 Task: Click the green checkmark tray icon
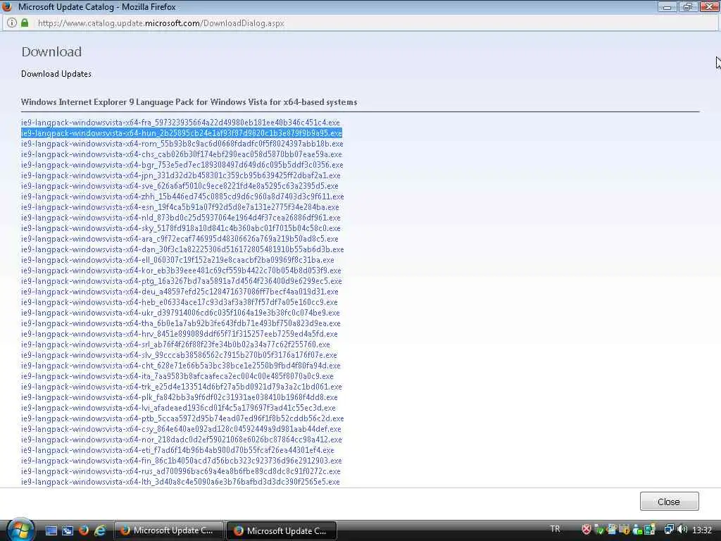pos(598,530)
